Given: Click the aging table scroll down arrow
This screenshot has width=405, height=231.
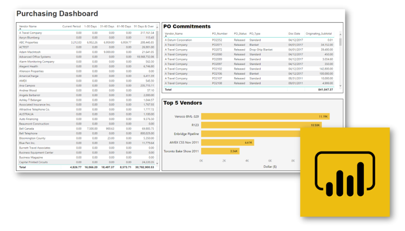Looking at the screenshot, I should [x=157, y=163].
